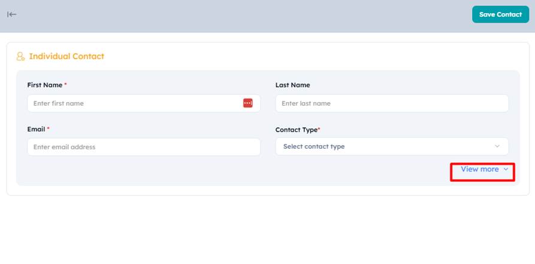Click into the Email address field

[144, 147]
